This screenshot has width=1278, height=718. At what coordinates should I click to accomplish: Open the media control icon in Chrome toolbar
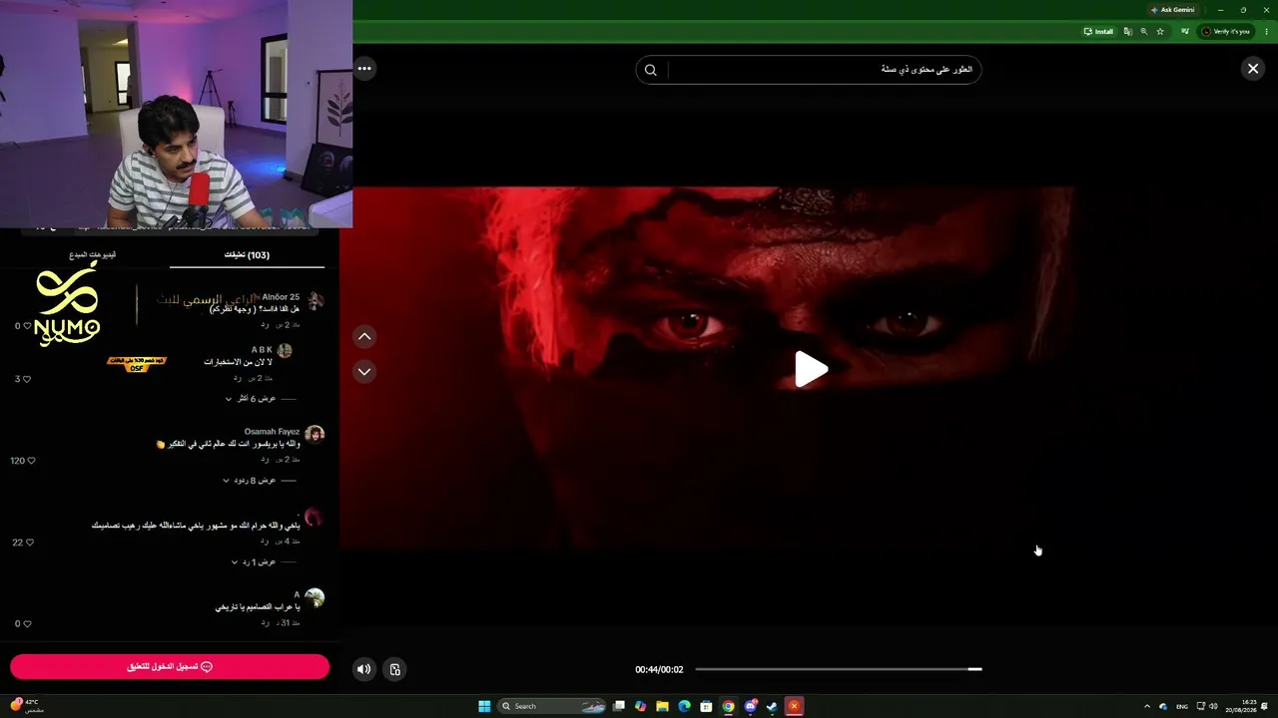point(1185,31)
